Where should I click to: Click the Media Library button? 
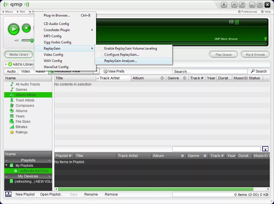(19, 55)
